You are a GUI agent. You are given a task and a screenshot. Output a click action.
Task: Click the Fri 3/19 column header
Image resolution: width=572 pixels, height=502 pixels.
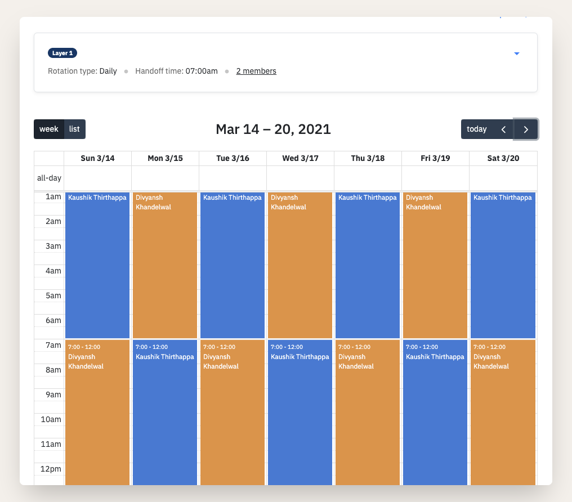point(435,158)
